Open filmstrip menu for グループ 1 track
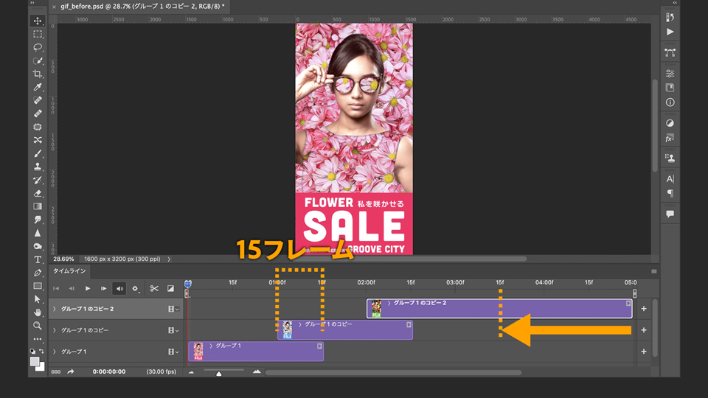Viewport: 708px width, 398px height. [x=173, y=352]
